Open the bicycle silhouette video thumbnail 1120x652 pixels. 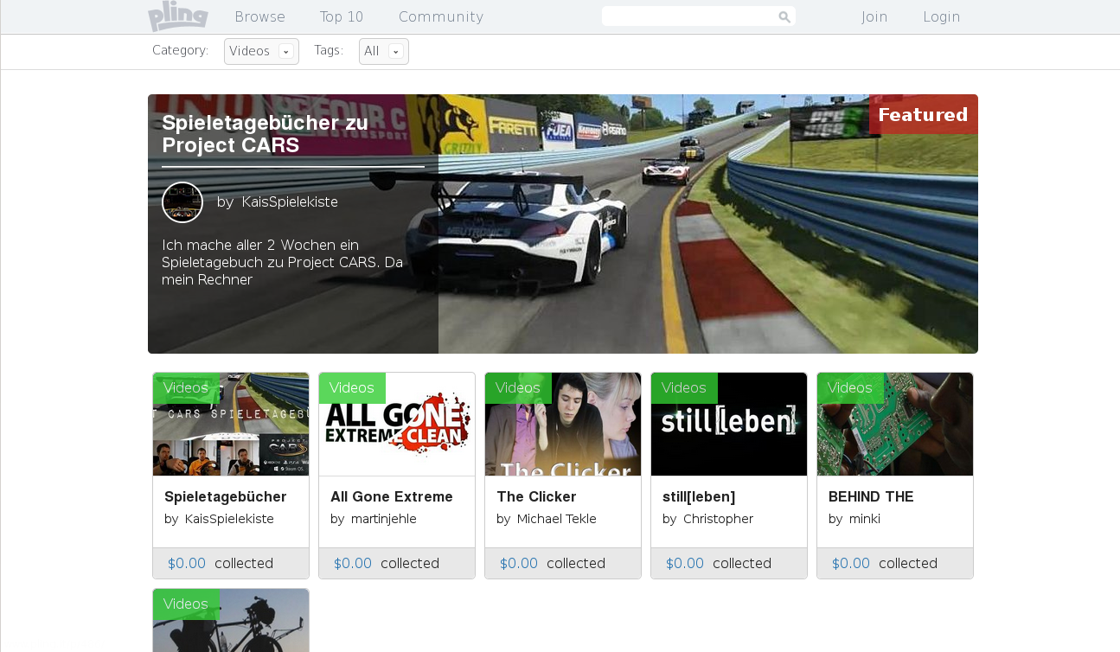click(x=231, y=621)
